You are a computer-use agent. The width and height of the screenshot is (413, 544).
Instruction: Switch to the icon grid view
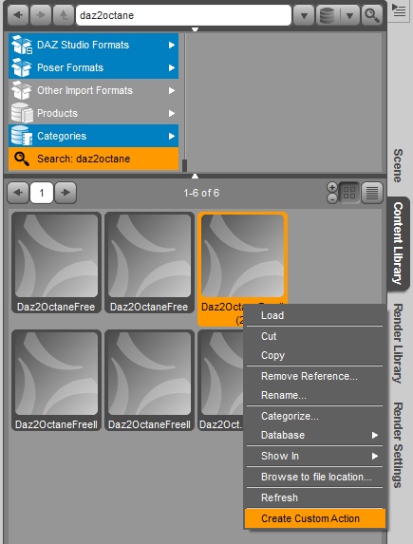point(349,193)
